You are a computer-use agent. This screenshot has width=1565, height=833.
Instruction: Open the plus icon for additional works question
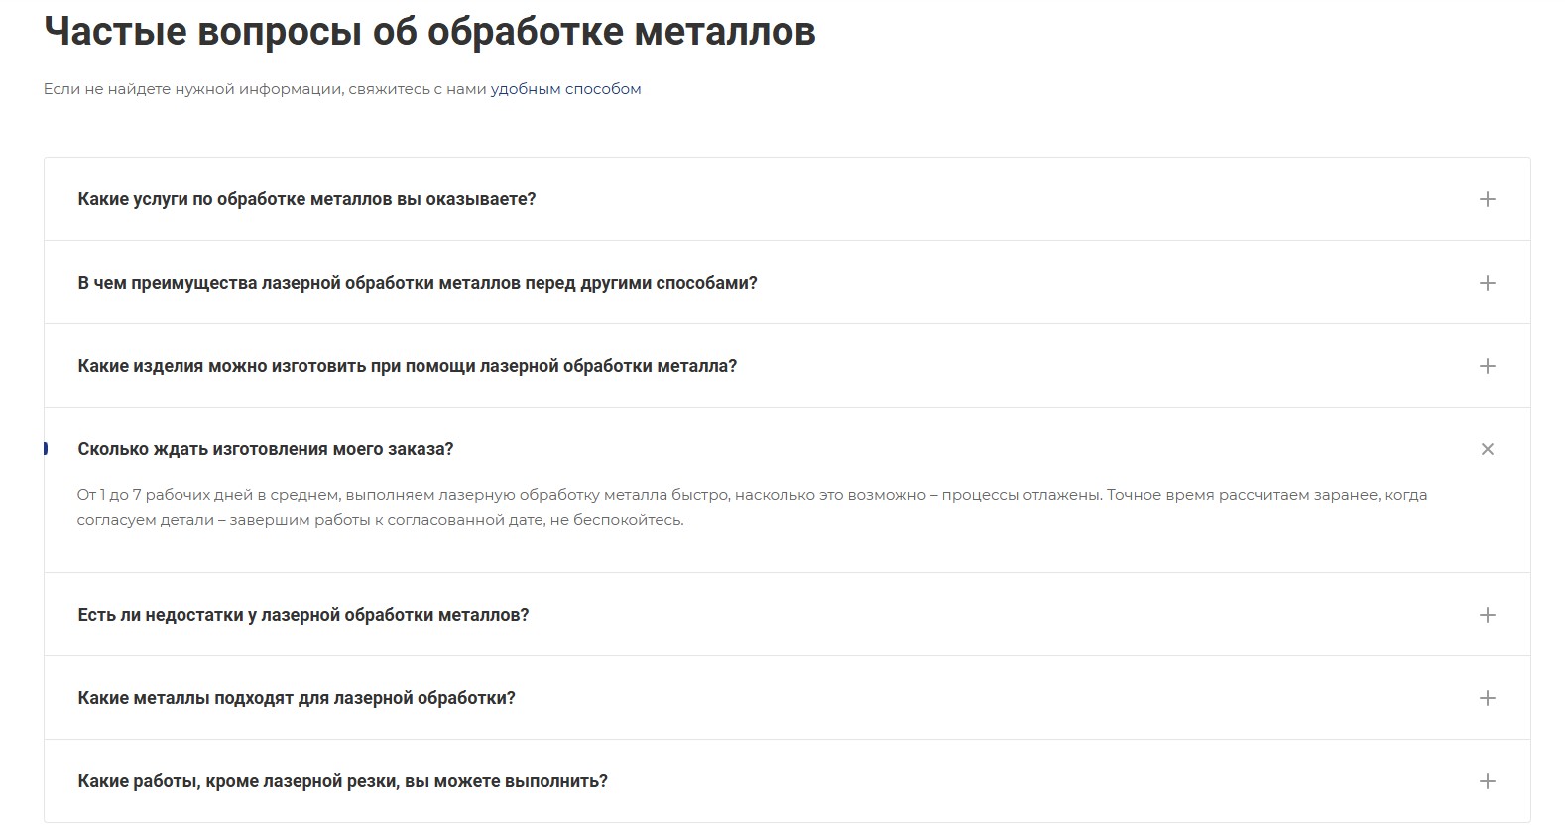[1487, 781]
